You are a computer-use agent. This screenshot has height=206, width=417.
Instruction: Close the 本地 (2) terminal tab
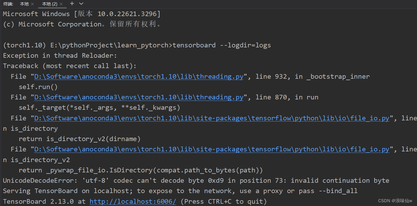point(61,4)
